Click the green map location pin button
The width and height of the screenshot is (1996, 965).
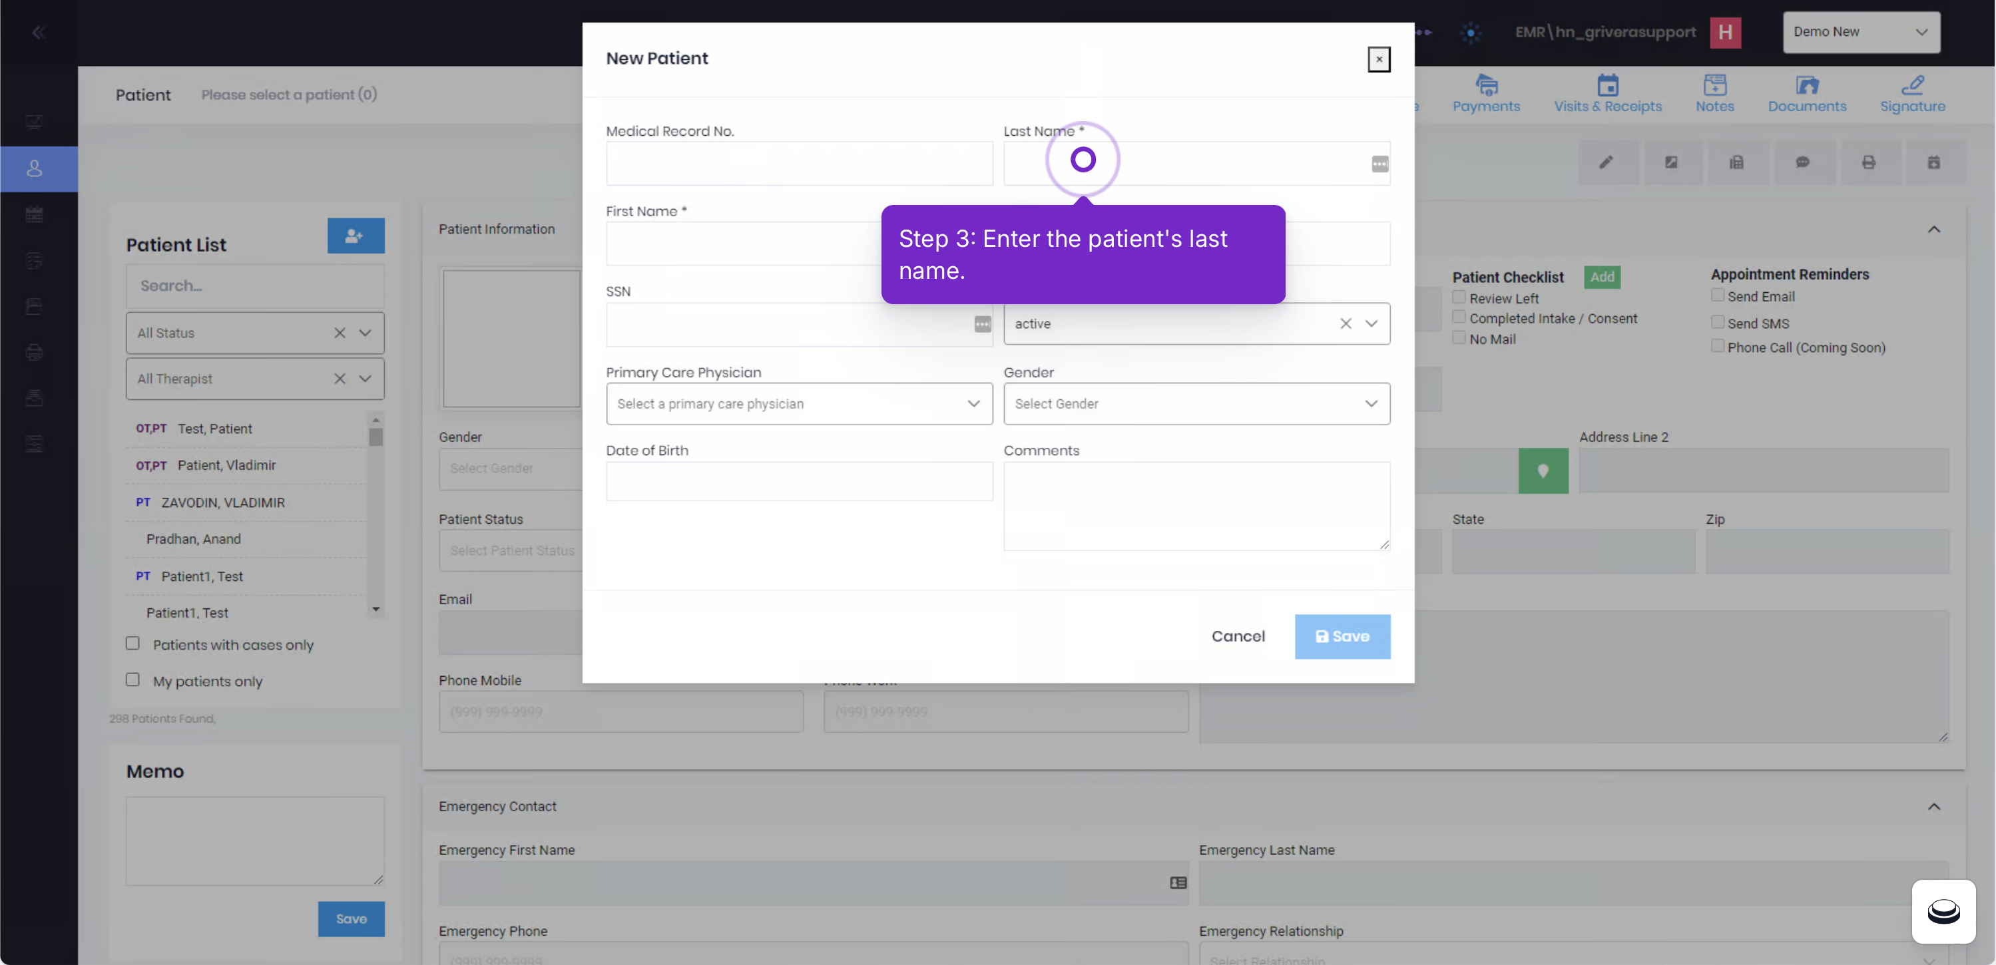[1543, 471]
